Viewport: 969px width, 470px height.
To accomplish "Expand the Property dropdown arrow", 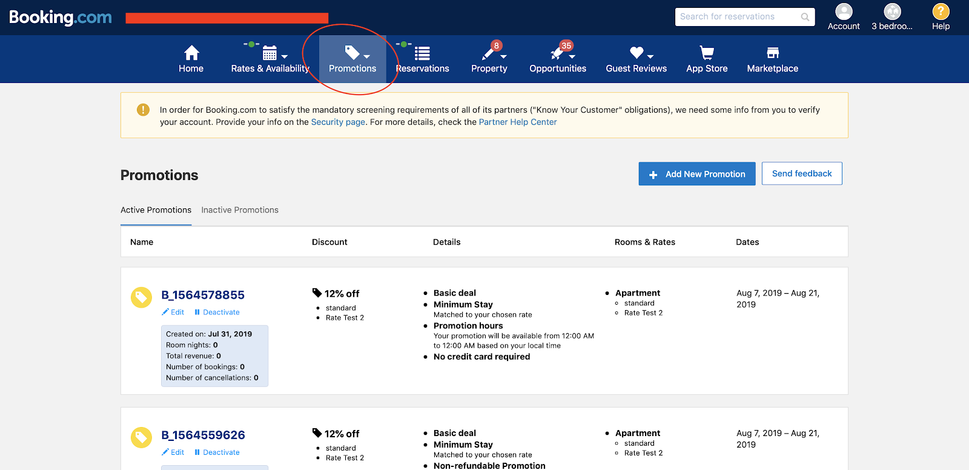I will (503, 57).
